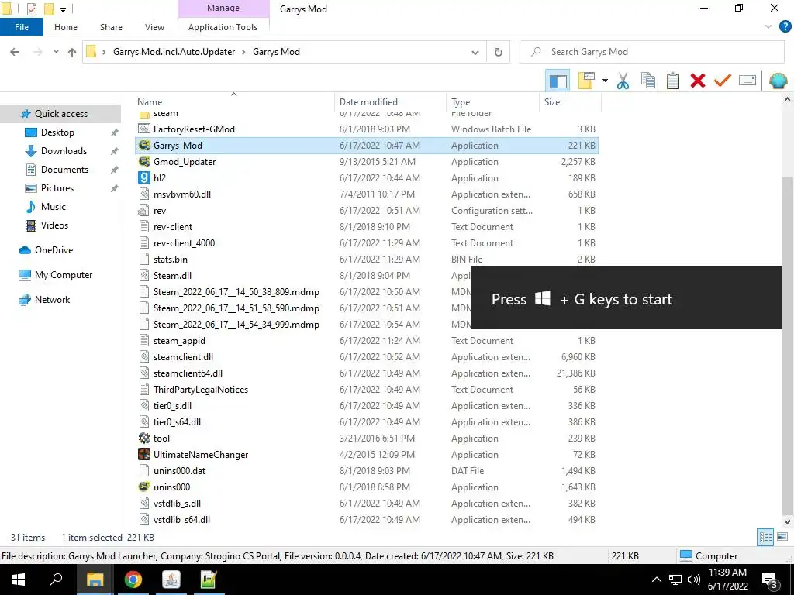Screen dimensions: 794x595
Task: Select the Garrys_Mod application icon
Action: pos(144,146)
